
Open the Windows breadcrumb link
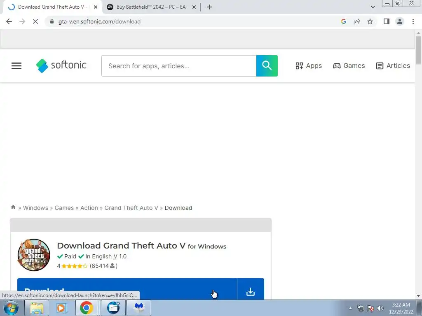point(35,208)
